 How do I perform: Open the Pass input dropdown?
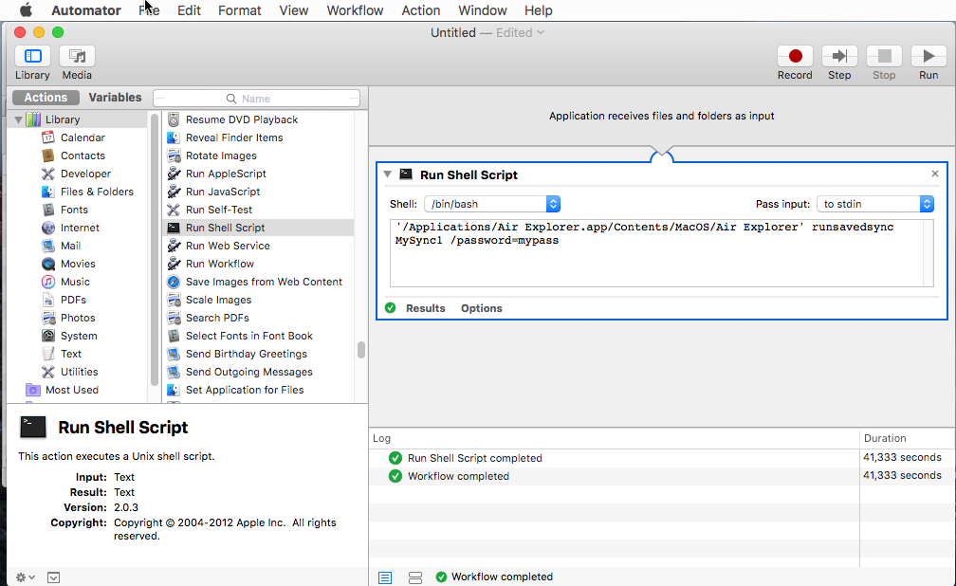click(x=875, y=204)
